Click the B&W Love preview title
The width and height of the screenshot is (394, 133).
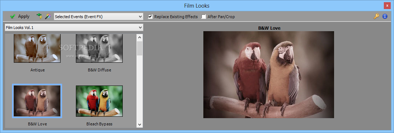pos(269,28)
